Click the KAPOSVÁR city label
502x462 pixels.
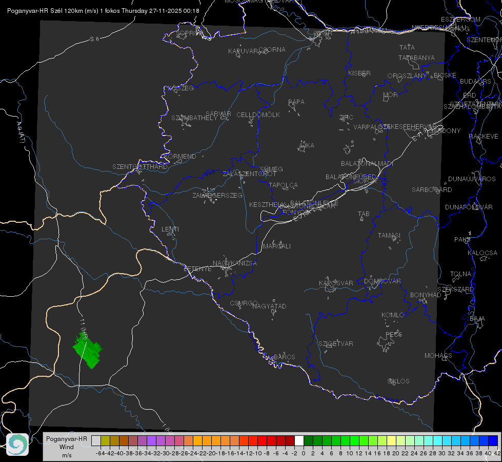click(x=336, y=283)
